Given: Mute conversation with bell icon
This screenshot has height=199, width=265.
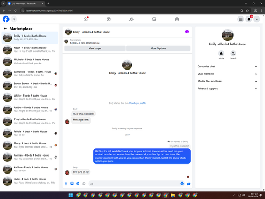Looking at the screenshot, I should [x=221, y=53].
